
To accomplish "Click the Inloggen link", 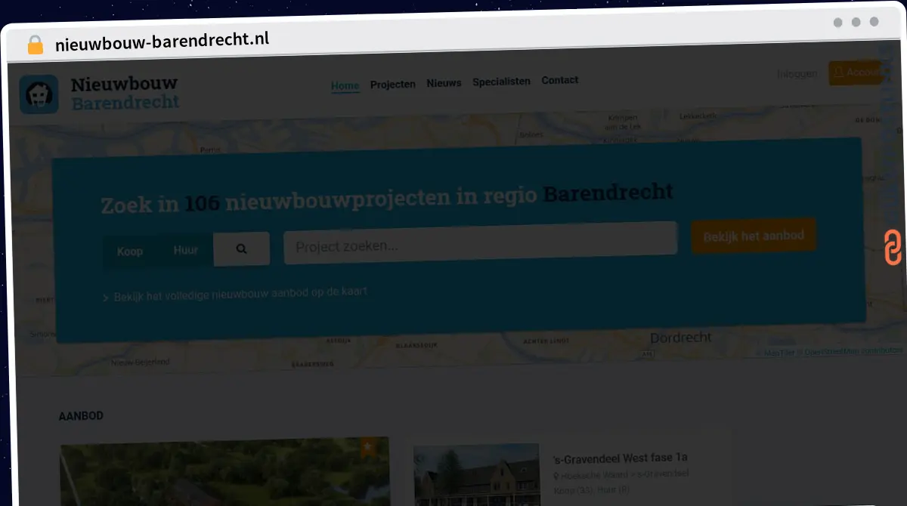I will pyautogui.click(x=797, y=74).
